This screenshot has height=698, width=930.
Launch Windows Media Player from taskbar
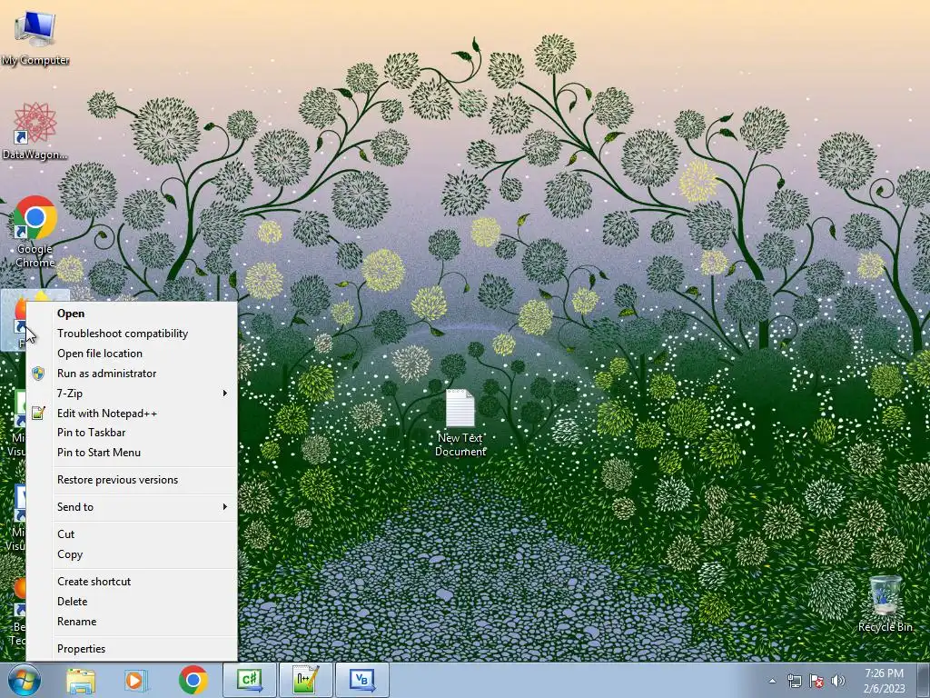[x=135, y=680]
